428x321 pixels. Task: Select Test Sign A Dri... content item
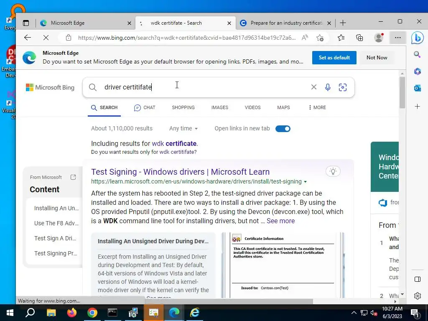pyautogui.click(x=55, y=238)
